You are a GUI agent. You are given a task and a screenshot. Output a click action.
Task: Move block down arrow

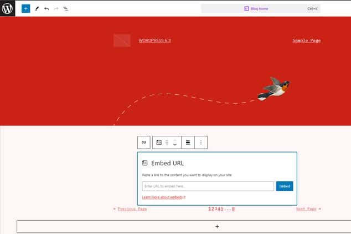click(175, 145)
